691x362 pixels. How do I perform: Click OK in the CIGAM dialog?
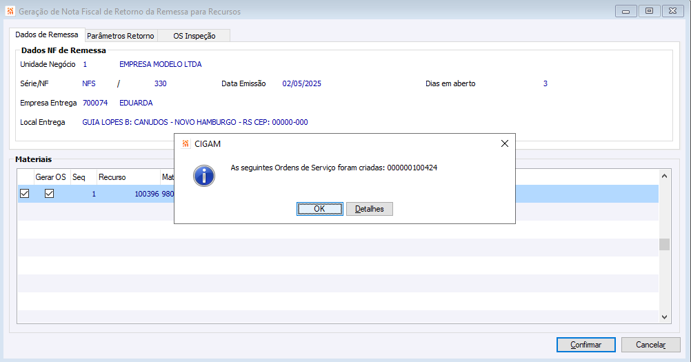point(319,209)
